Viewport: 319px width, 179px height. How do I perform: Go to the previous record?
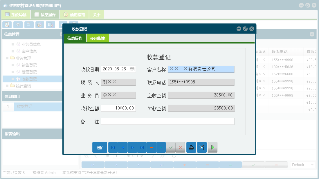(122, 147)
